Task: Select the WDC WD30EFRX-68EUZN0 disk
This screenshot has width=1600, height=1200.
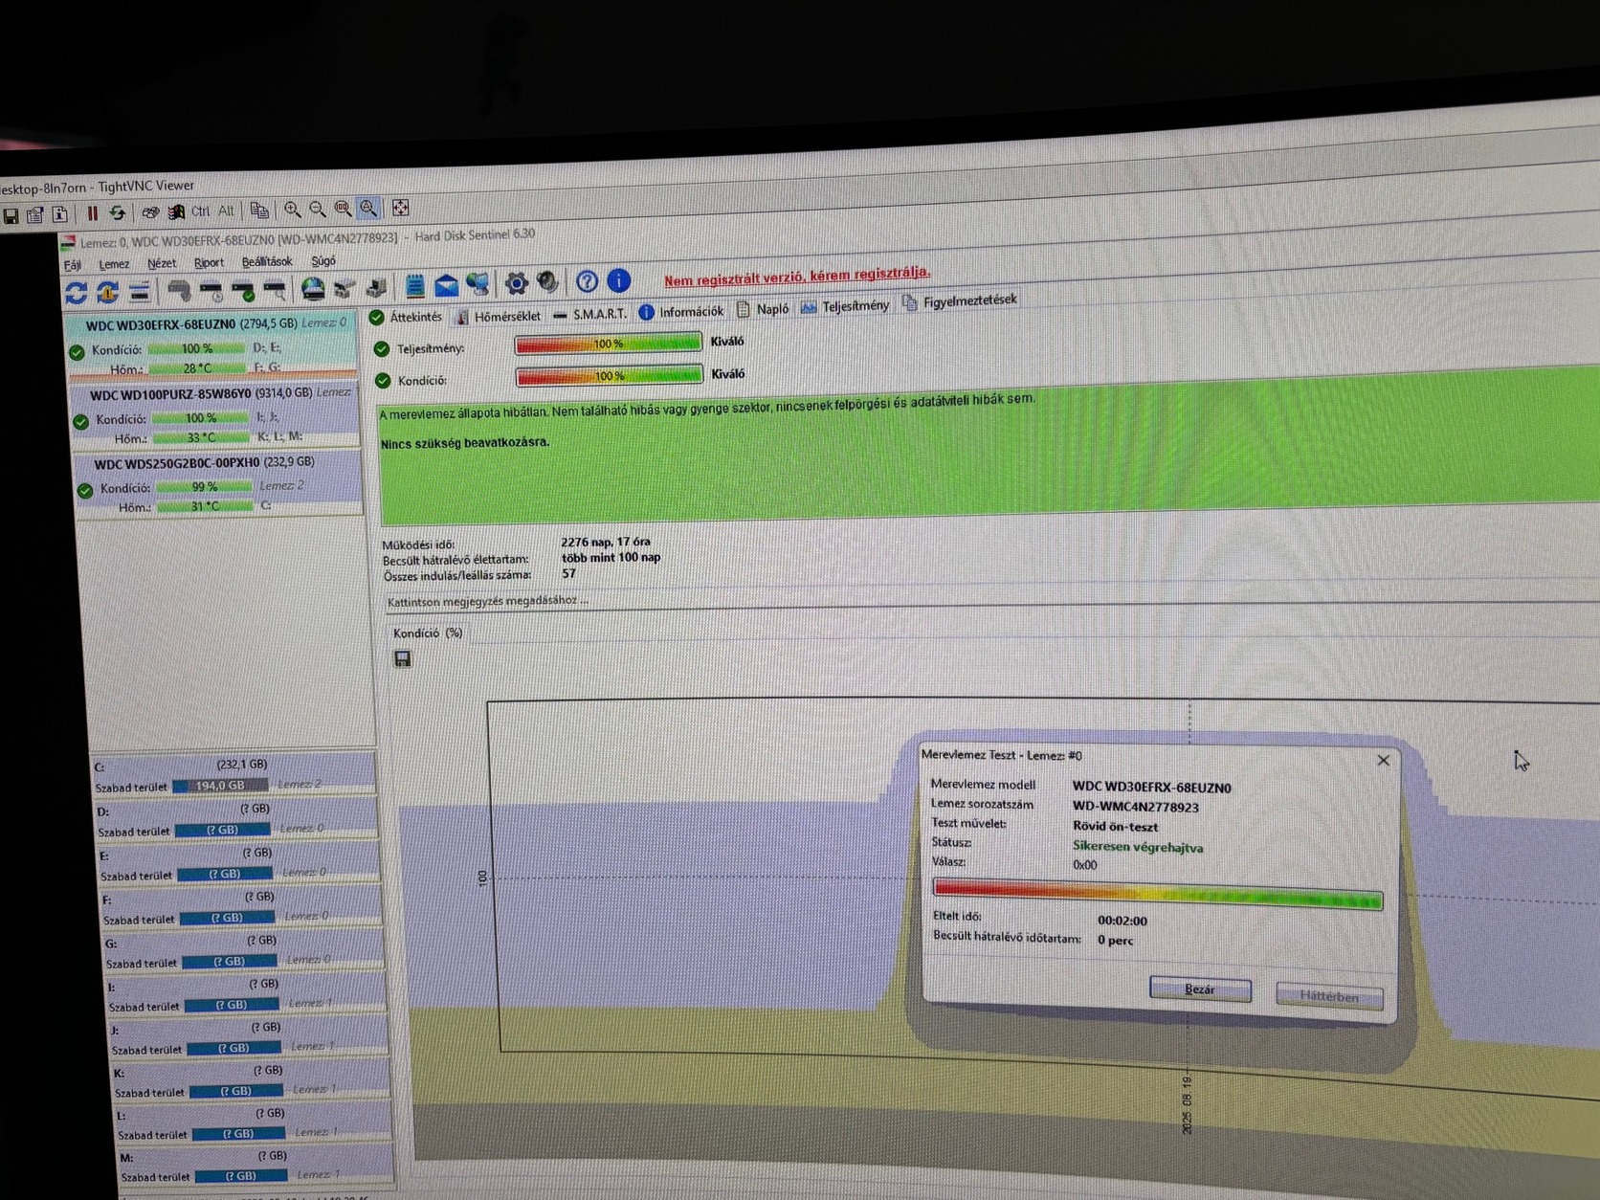Action: 211,346
